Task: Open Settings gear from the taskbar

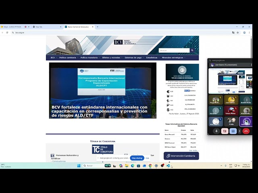Action: [x=156, y=166]
